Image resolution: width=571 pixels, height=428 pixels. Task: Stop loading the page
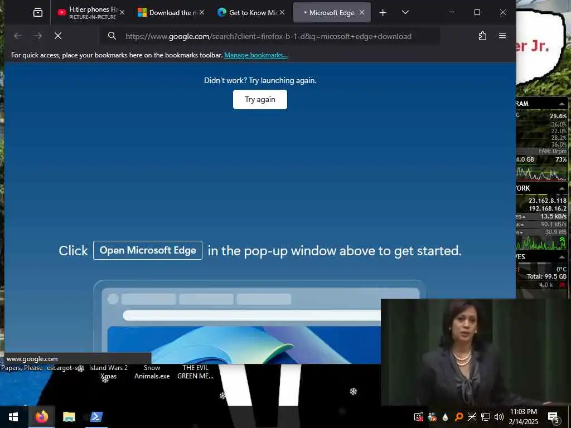[58, 36]
